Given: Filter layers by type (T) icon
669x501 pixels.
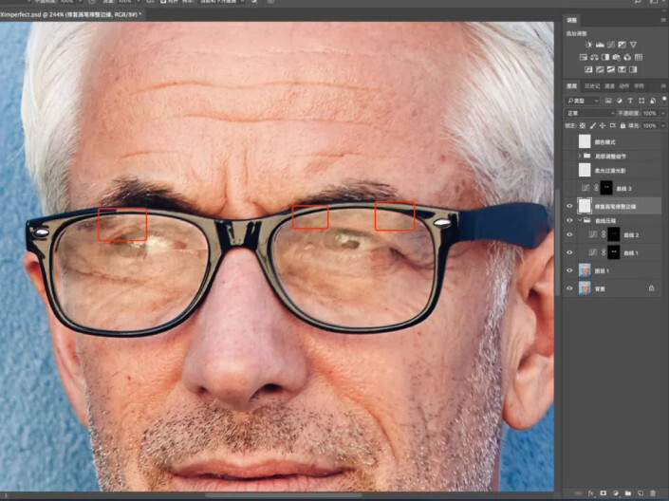Looking at the screenshot, I should point(629,100).
